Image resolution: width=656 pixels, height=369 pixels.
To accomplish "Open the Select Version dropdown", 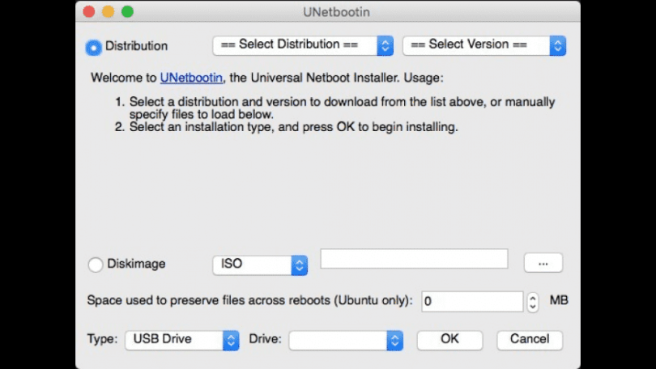I will [x=483, y=45].
